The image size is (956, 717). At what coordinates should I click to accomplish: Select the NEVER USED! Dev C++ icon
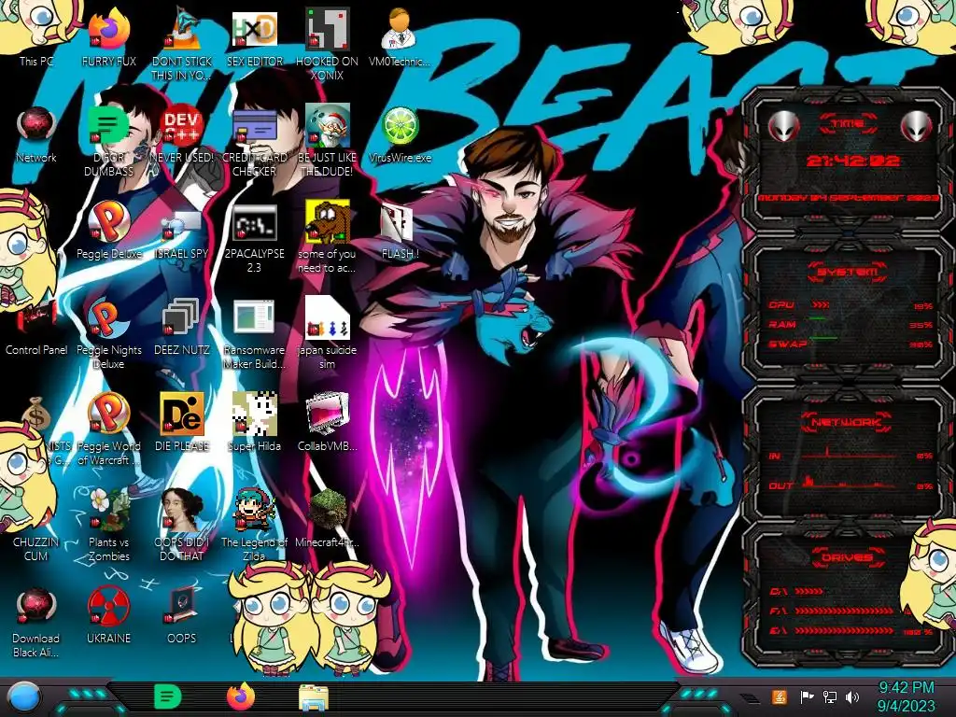(181, 134)
